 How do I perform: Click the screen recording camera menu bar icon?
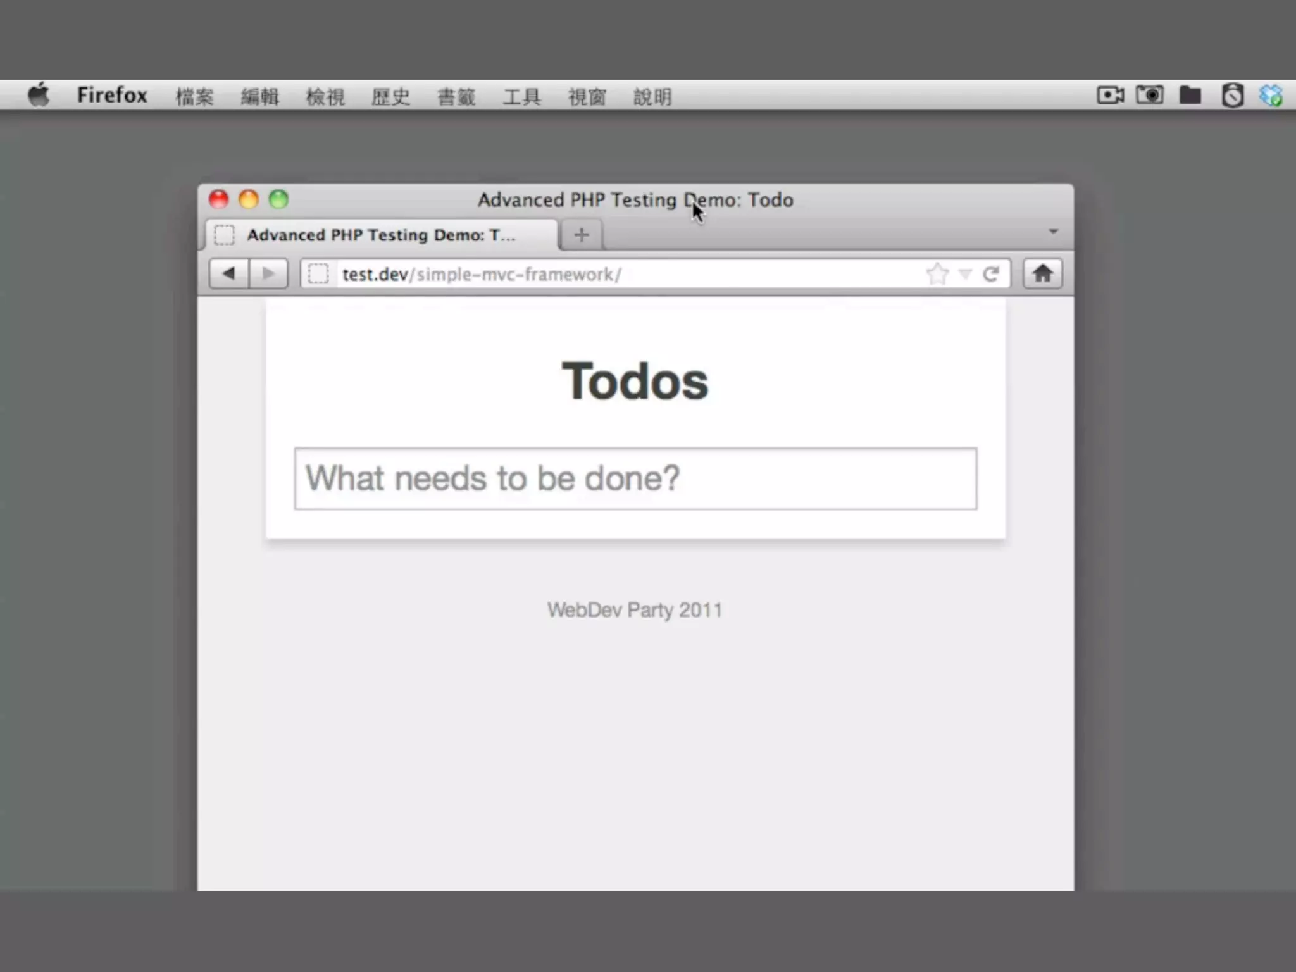coord(1110,96)
